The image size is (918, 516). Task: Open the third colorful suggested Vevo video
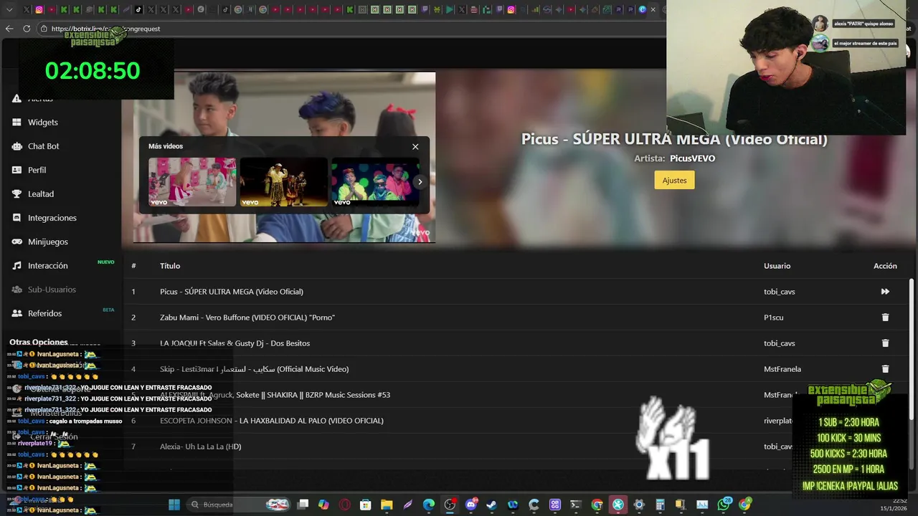(374, 182)
